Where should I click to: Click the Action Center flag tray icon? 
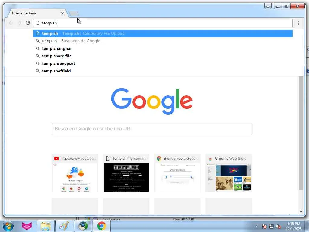[264, 226]
